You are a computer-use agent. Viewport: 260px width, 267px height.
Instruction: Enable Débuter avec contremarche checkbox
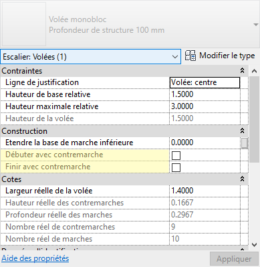[x=176, y=155]
